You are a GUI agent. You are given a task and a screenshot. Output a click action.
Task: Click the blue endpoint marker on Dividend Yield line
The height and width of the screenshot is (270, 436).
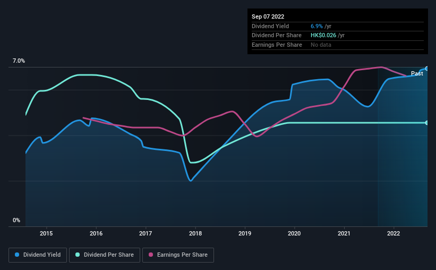[427, 69]
